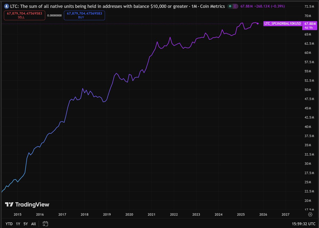Click the red SELL button
Image resolution: width=319 pixels, height=228 pixels.
point(24,15)
